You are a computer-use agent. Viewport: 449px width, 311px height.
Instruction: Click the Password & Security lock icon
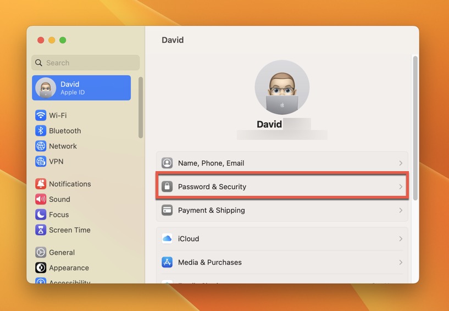coord(167,186)
